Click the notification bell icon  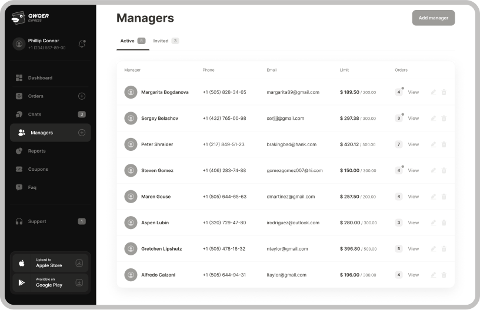coord(82,43)
